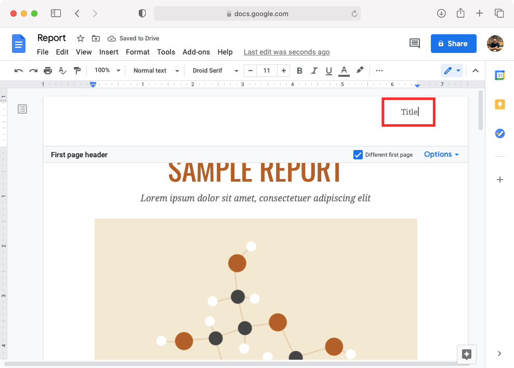The image size is (514, 368).
Task: Open the Insert menu
Action: [x=109, y=52]
